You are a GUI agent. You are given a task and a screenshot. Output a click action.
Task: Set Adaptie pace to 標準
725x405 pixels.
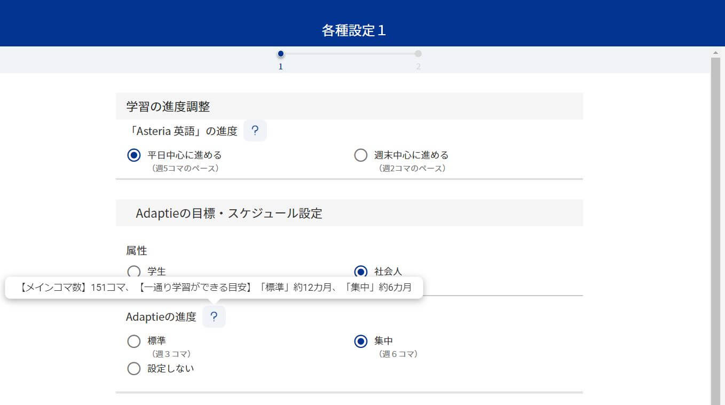pos(134,341)
